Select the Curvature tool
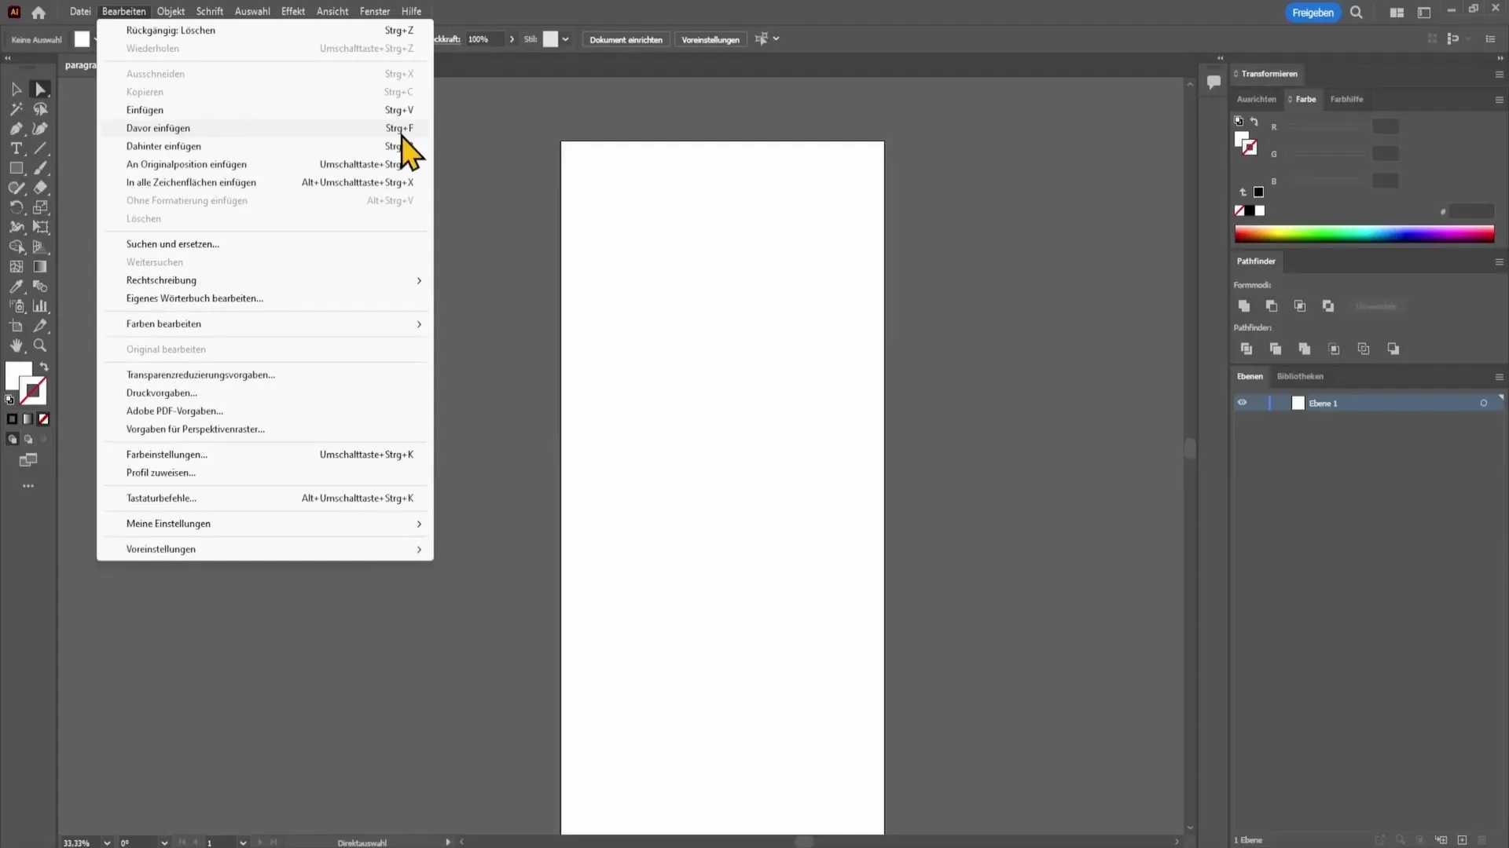Image resolution: width=1509 pixels, height=848 pixels. pyautogui.click(x=40, y=129)
